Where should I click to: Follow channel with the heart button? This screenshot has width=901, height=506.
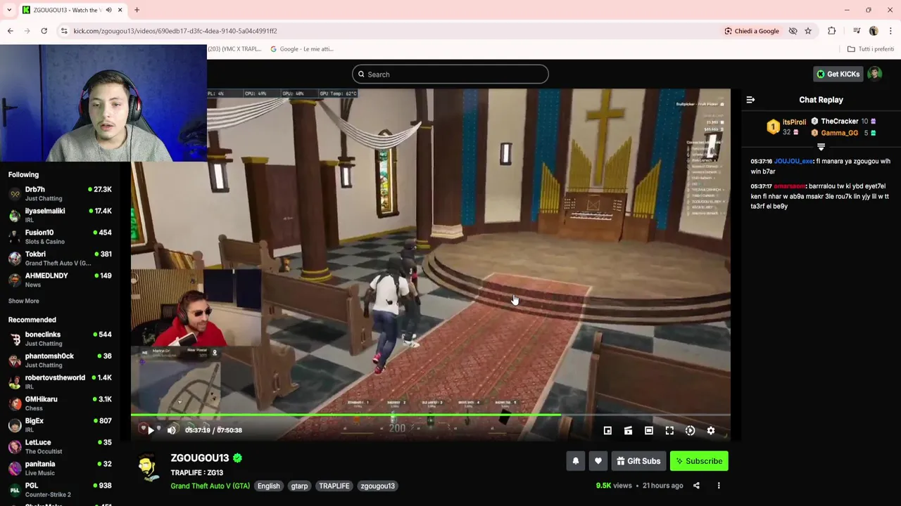tap(598, 461)
